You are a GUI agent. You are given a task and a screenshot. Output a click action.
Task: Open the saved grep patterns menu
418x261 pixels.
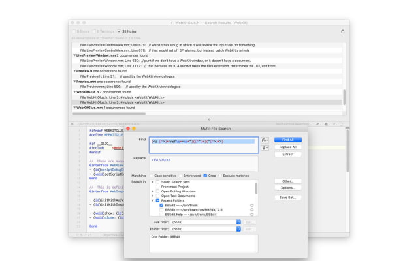click(x=264, y=148)
